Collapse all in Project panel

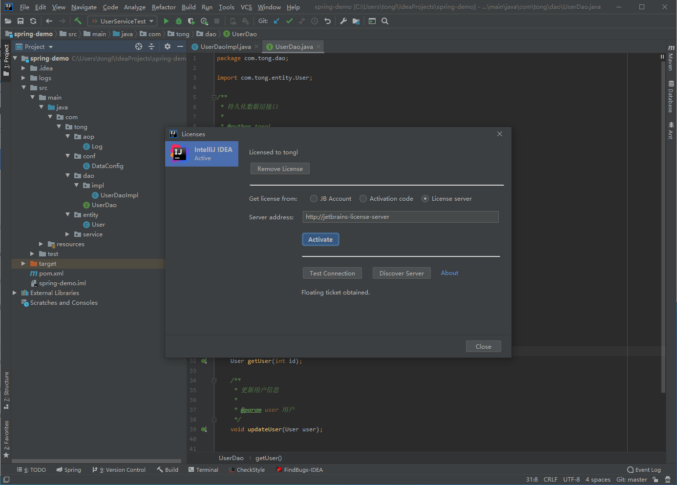click(x=151, y=46)
